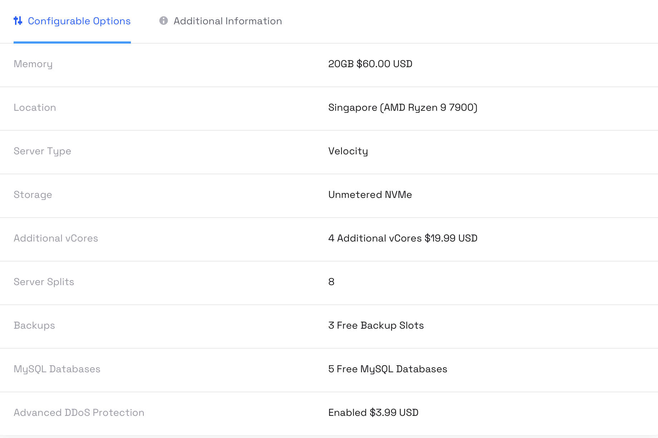Switch to the Additional Information tab

(x=227, y=21)
